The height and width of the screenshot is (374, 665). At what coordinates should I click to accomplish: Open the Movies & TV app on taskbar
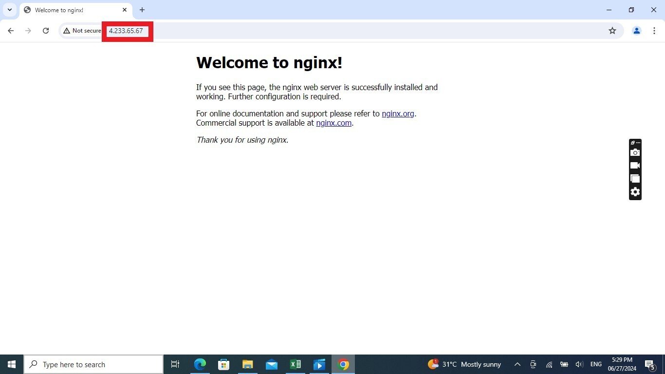tap(319, 364)
